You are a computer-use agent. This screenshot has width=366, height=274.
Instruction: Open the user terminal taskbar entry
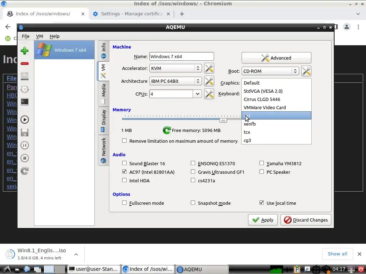[94, 269]
